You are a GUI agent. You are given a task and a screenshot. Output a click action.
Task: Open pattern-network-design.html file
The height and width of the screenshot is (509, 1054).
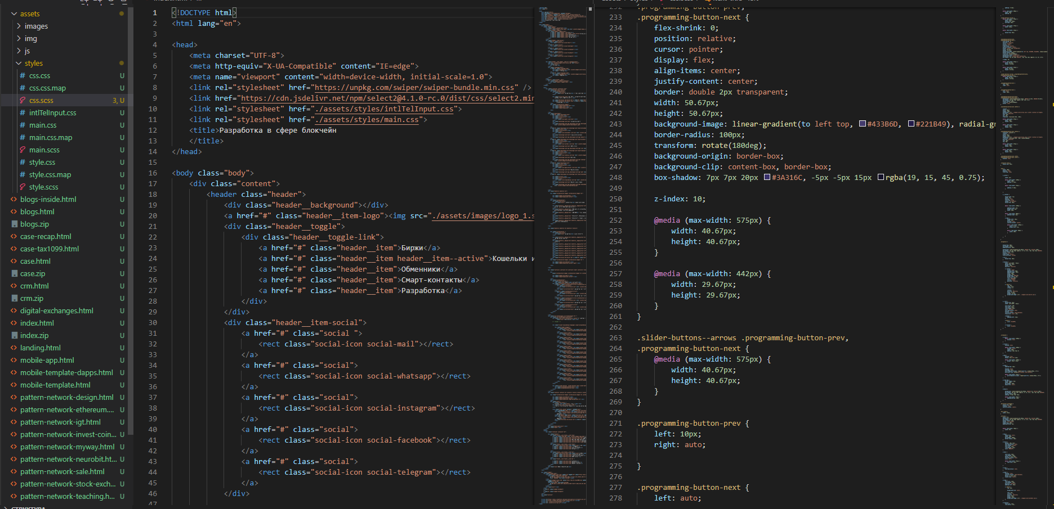click(x=66, y=397)
